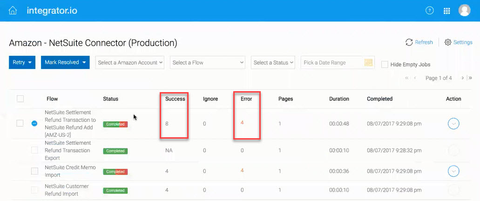Click the Duration column header

pyautogui.click(x=339, y=99)
